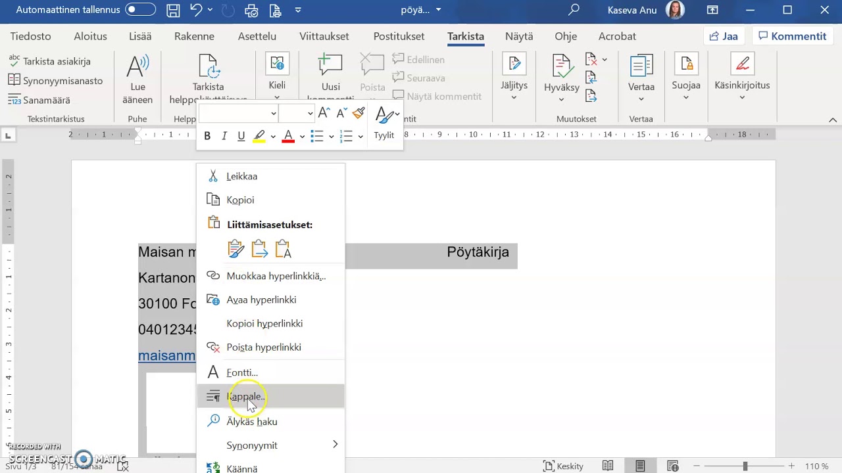The height and width of the screenshot is (473, 842).
Task: Toggle Bold in the mini toolbar
Action: click(207, 136)
